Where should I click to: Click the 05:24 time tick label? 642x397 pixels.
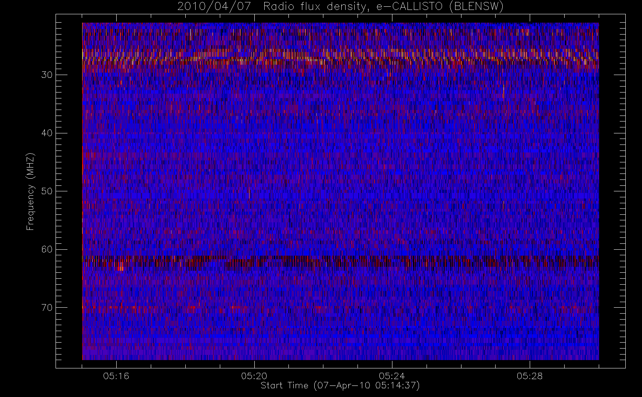pos(392,376)
